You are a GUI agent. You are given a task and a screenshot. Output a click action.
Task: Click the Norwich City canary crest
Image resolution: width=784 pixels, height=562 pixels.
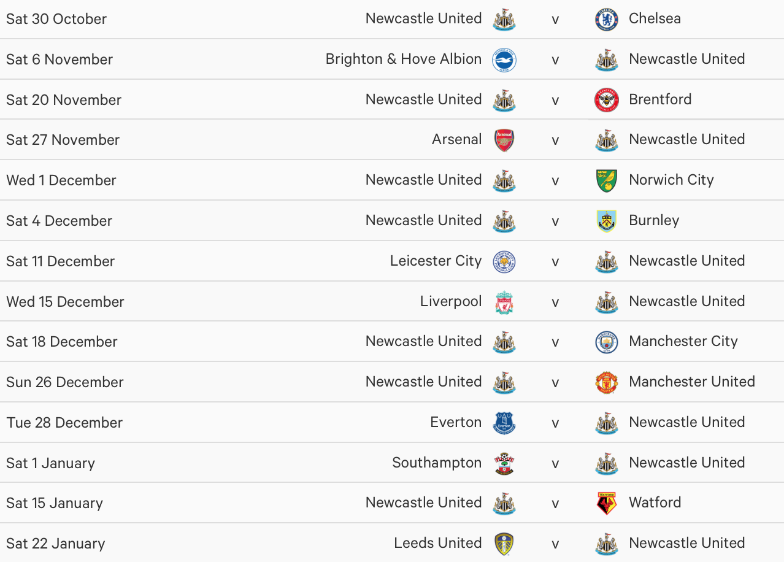coord(607,181)
